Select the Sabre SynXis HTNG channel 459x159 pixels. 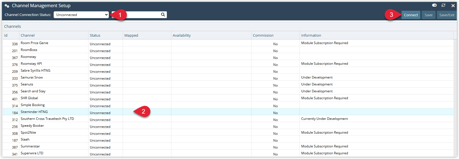[228, 70]
